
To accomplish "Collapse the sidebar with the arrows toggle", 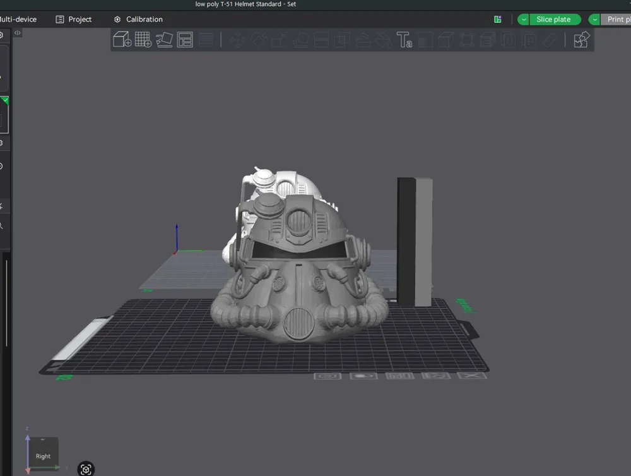I will click(17, 33).
